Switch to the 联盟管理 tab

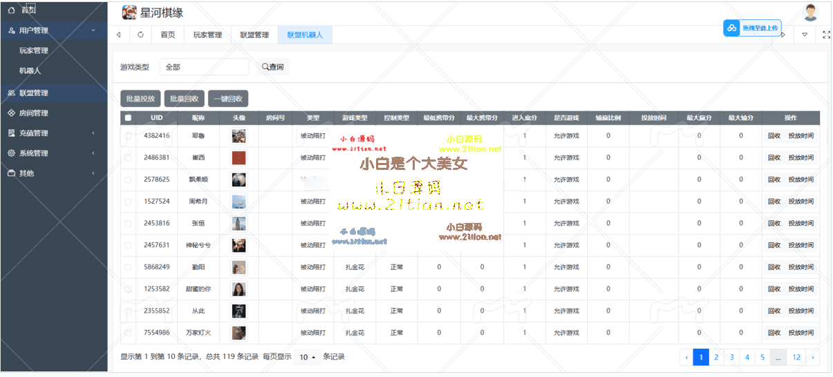pos(254,35)
